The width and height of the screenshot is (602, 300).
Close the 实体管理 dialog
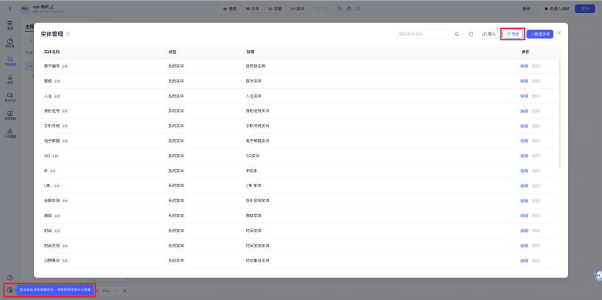(x=559, y=33)
